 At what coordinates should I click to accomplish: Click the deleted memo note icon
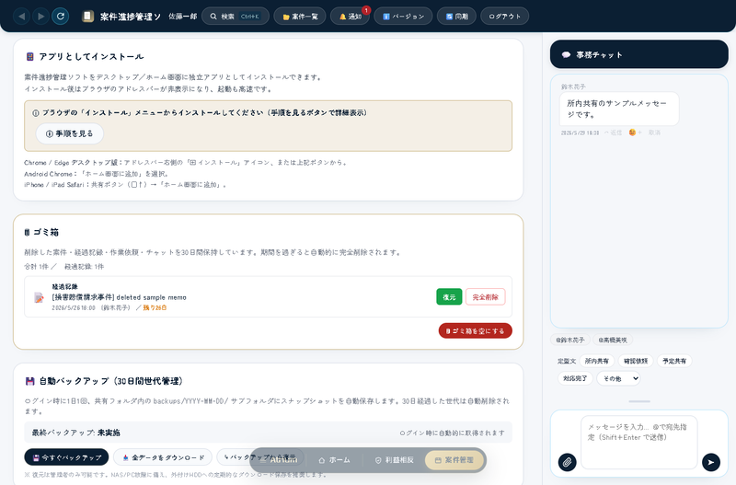pyautogui.click(x=39, y=297)
